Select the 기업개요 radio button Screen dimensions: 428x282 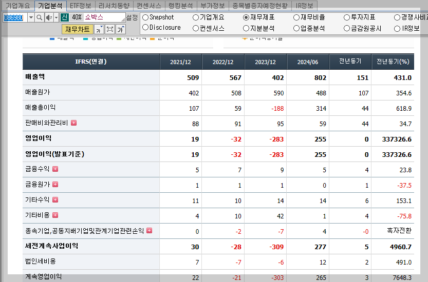coord(196,17)
